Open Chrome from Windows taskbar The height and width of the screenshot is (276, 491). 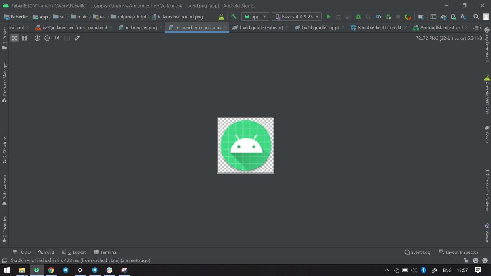(x=51, y=270)
